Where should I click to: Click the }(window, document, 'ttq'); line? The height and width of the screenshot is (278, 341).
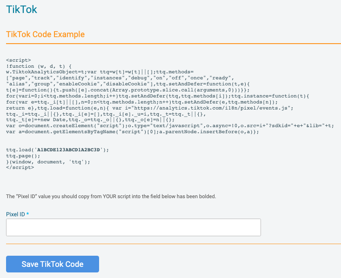[x=48, y=162]
